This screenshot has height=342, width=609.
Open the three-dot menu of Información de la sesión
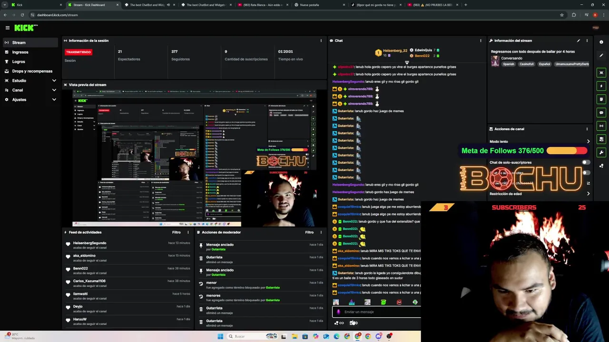[321, 41]
